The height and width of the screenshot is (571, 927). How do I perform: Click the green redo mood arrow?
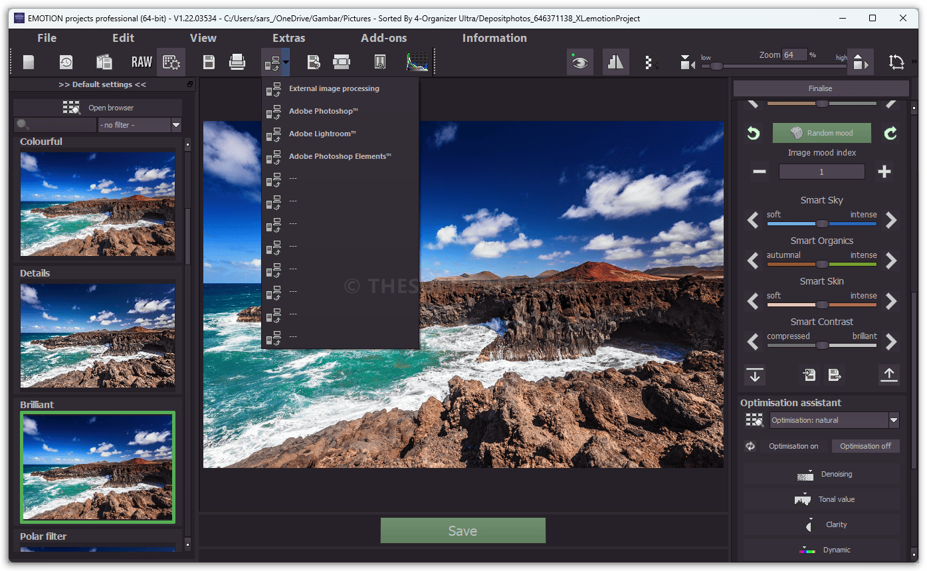(x=890, y=134)
